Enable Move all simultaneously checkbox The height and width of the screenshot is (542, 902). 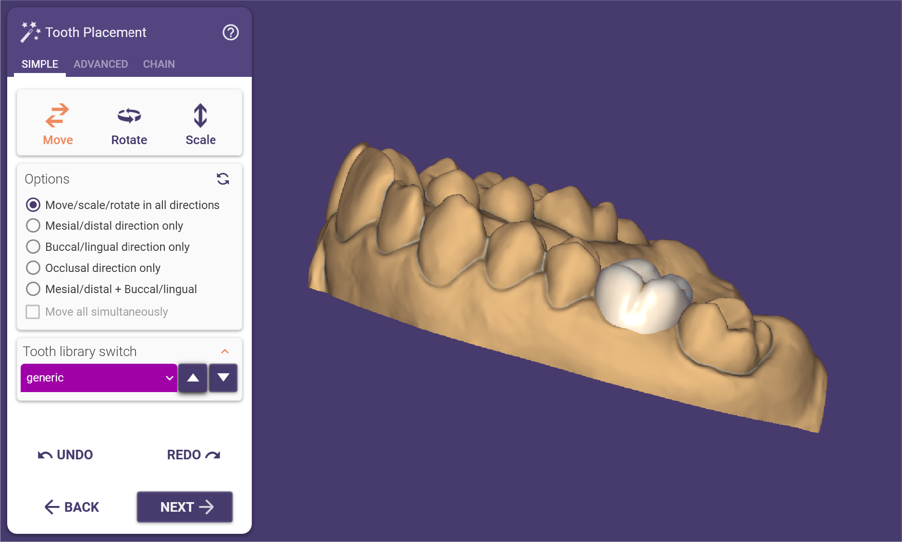click(x=33, y=312)
